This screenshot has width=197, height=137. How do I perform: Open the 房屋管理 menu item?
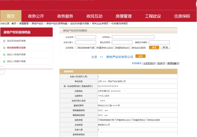(x=124, y=16)
